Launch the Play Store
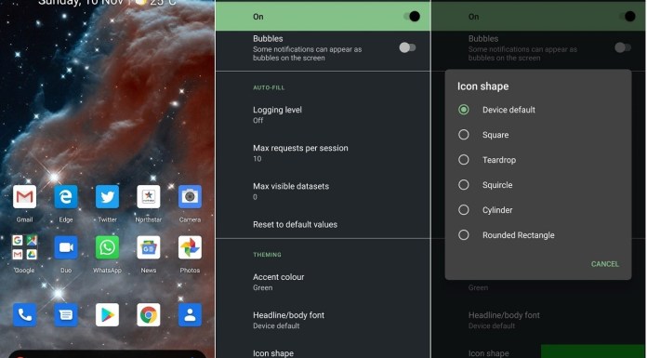Screen dimensions: 647x358 pos(107,314)
